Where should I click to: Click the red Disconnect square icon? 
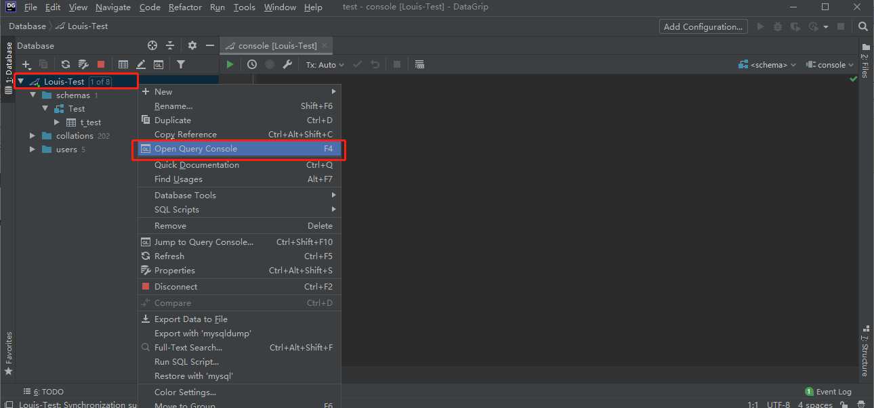coord(101,64)
